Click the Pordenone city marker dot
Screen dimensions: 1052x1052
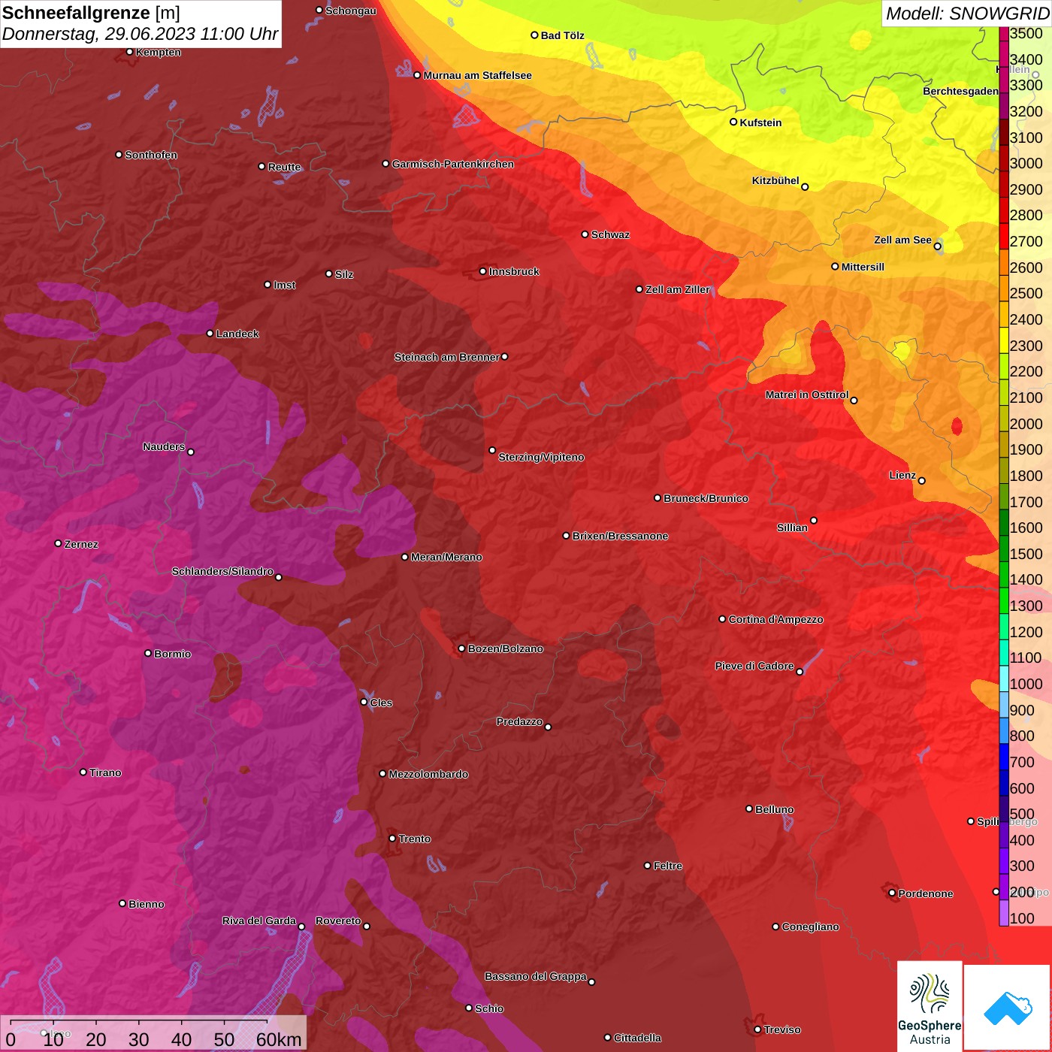click(x=892, y=893)
